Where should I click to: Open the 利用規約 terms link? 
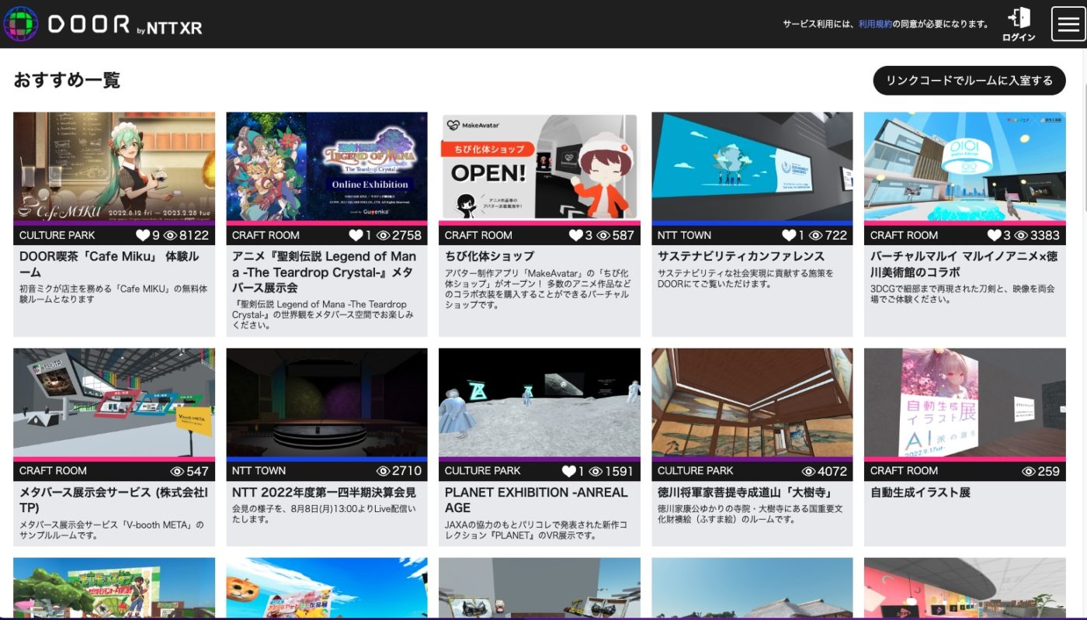(875, 24)
